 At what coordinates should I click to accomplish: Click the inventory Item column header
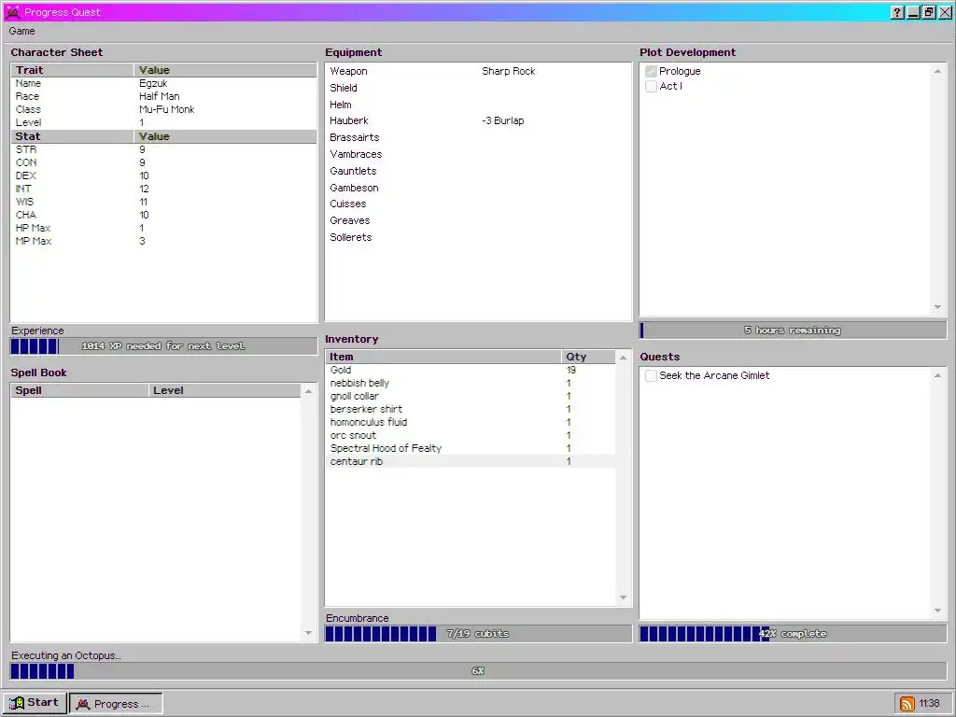point(443,357)
